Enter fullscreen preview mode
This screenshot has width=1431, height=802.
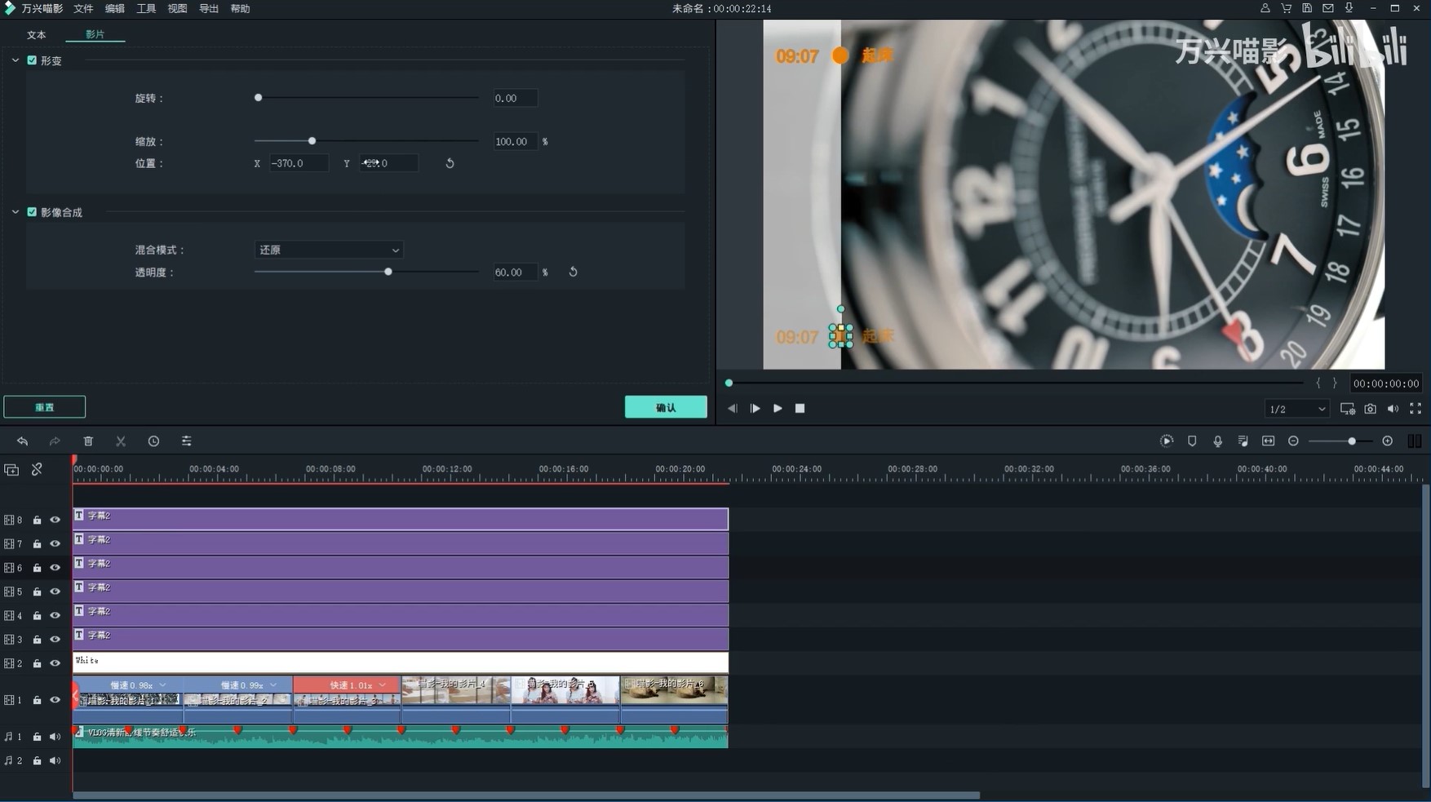(1415, 409)
